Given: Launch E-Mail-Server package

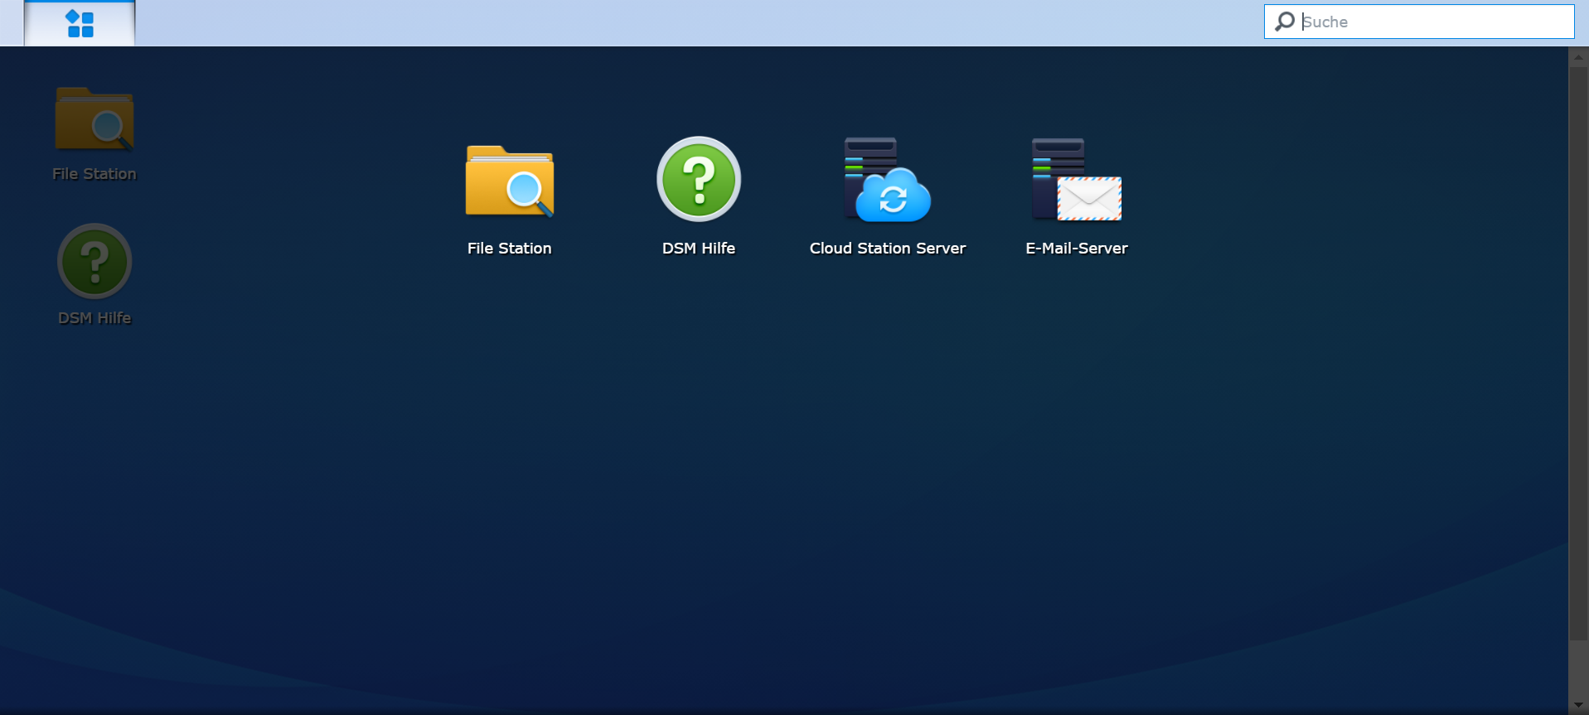Looking at the screenshot, I should (1076, 180).
